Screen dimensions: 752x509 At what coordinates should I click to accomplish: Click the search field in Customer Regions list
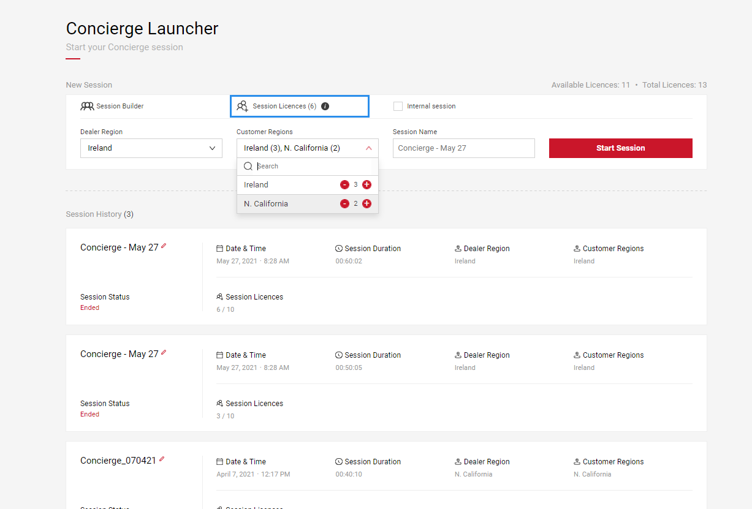[308, 166]
